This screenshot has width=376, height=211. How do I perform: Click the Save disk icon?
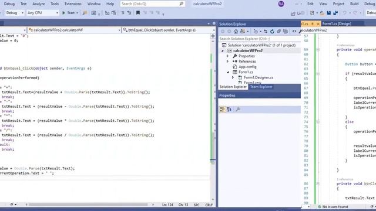[x=329, y=13]
